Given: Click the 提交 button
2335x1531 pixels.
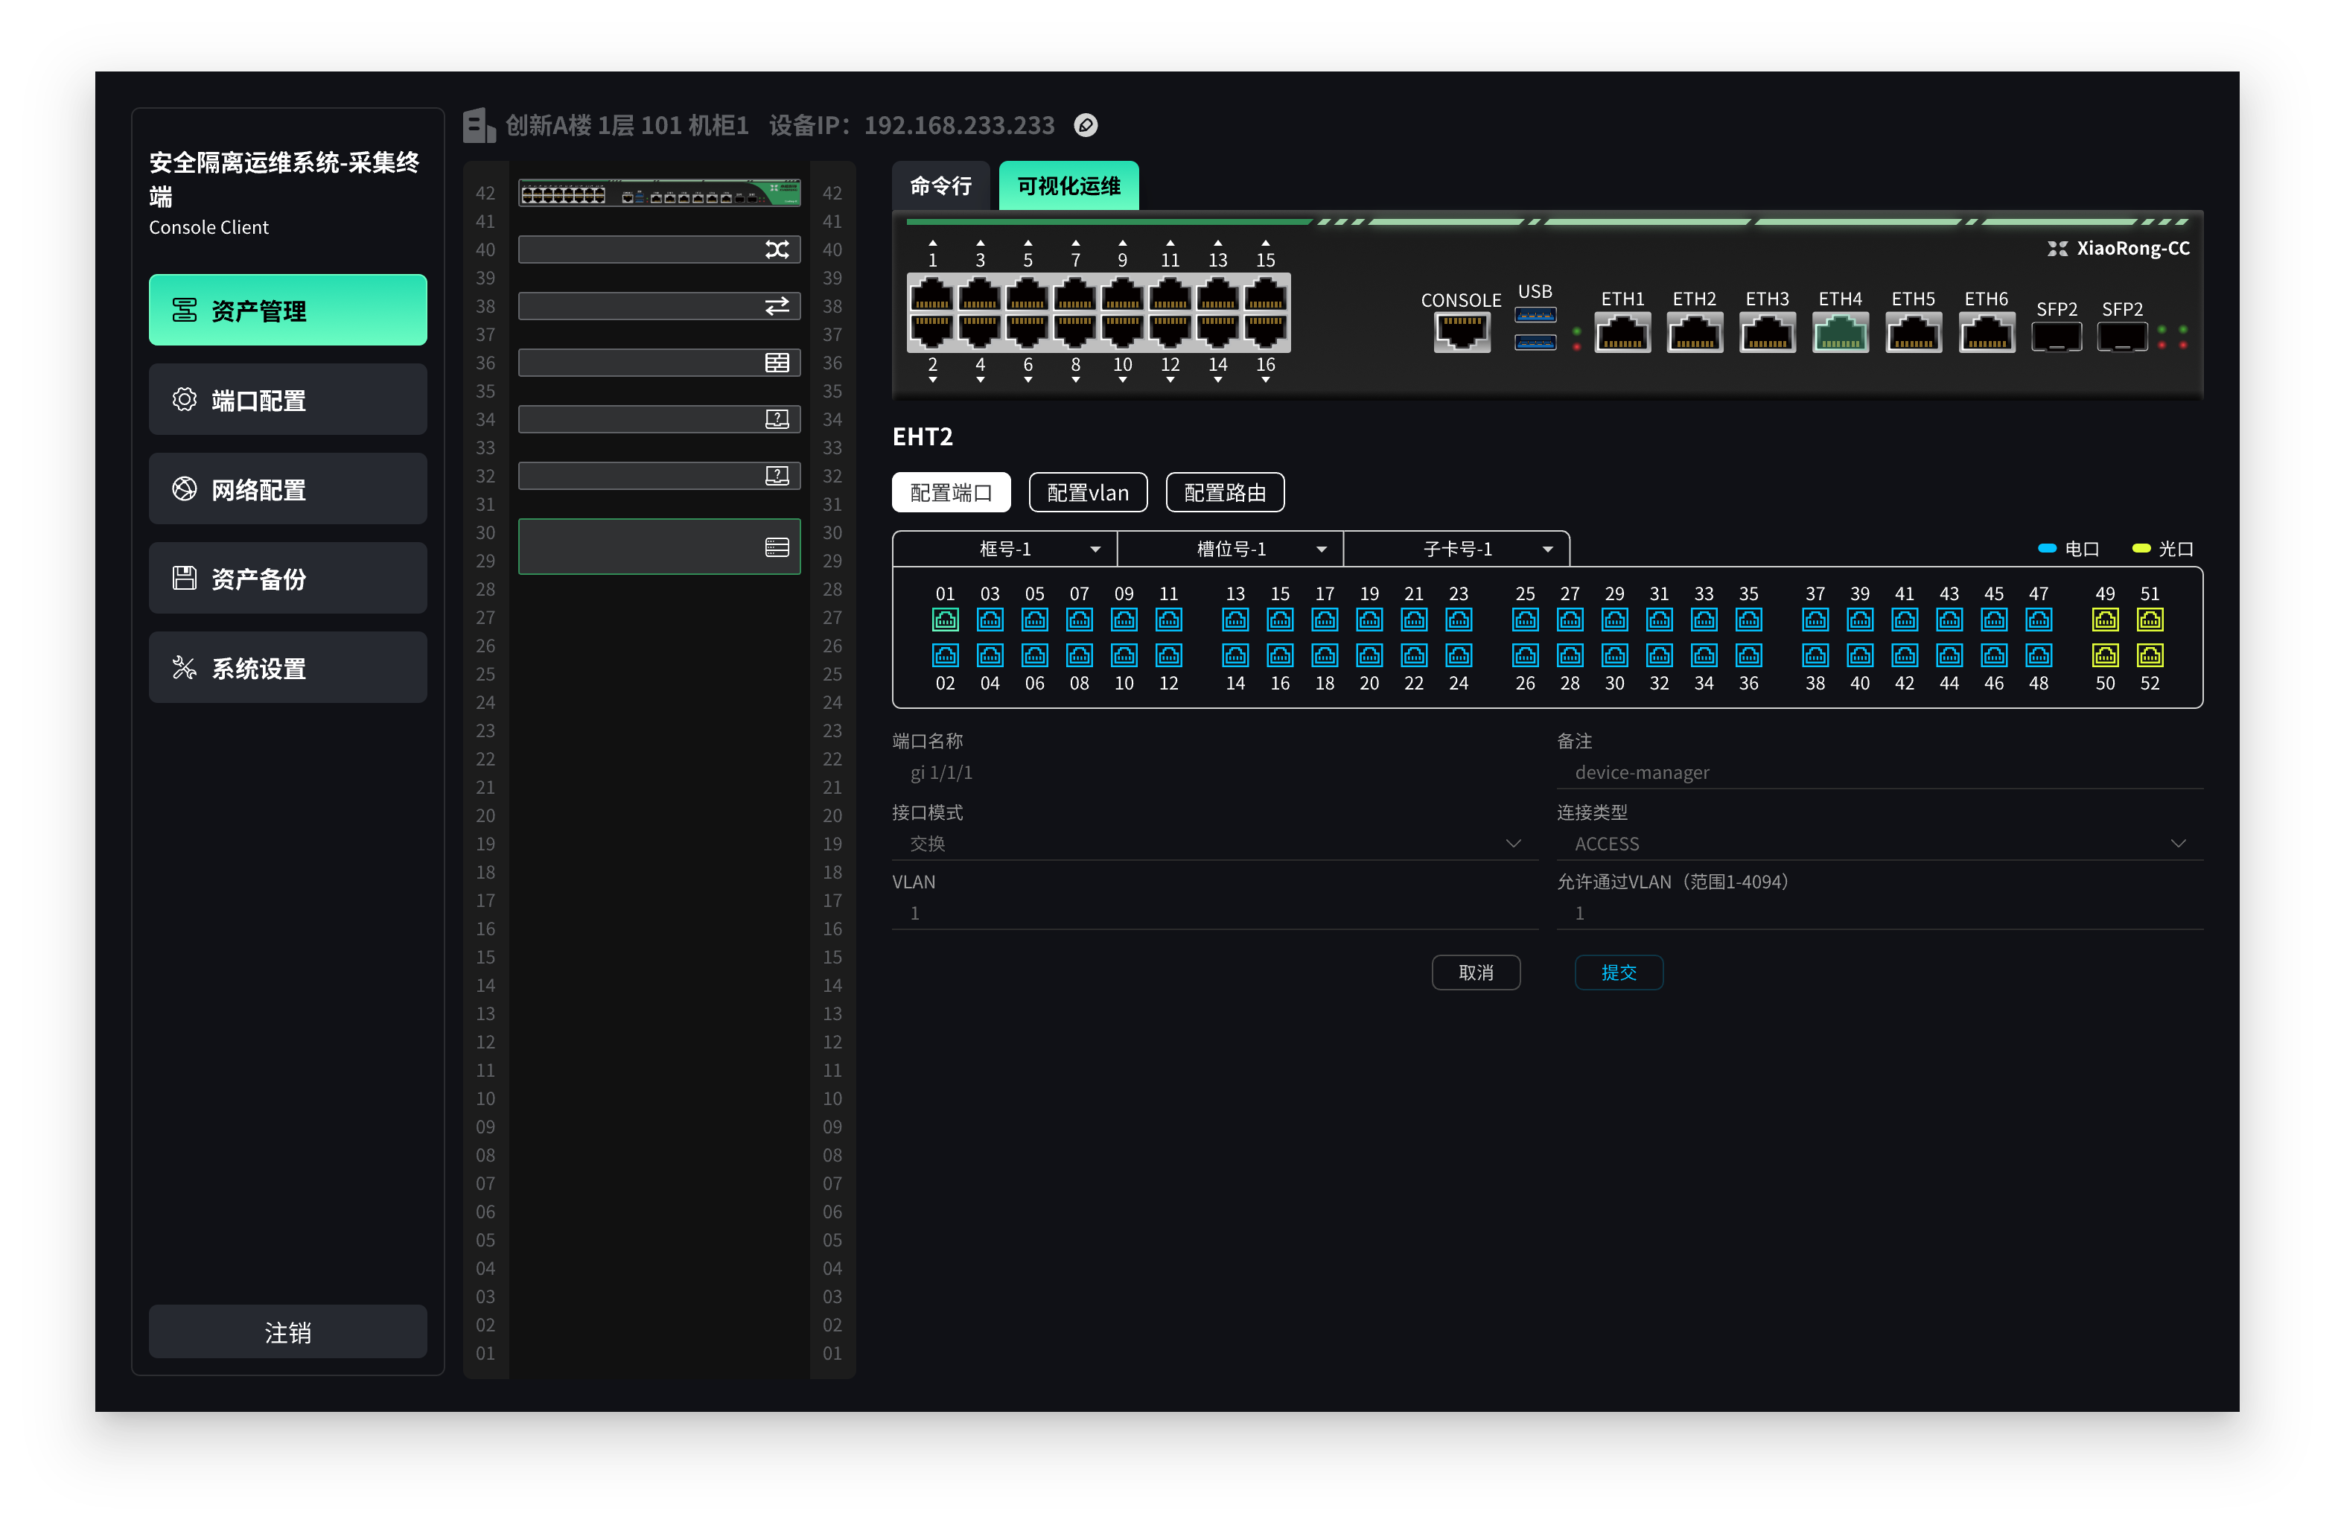Looking at the screenshot, I should [1618, 973].
